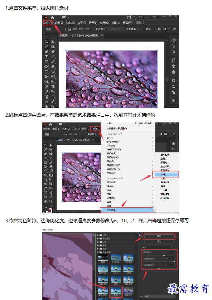This screenshot has width=212, height=300.
Task: Select the Rectangle tool in the first screenshot
Action: coord(47,62)
